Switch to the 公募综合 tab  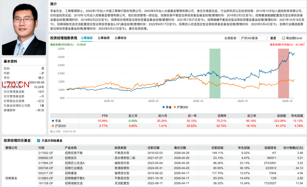coord(121,38)
